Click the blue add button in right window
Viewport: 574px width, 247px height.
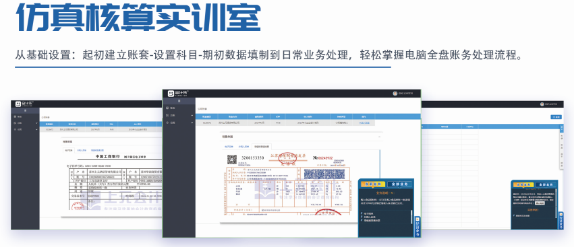pyautogui.click(x=556, y=117)
